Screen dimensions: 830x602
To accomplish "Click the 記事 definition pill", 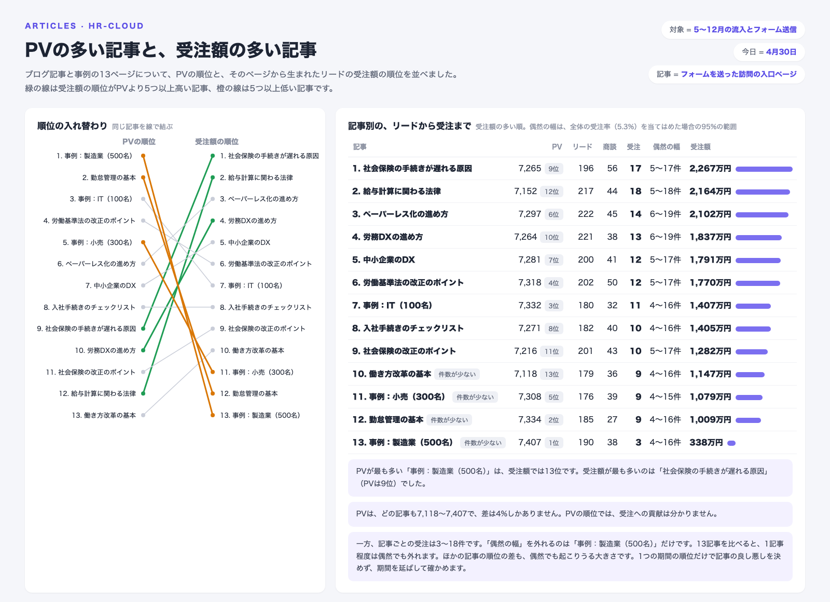I will [726, 74].
